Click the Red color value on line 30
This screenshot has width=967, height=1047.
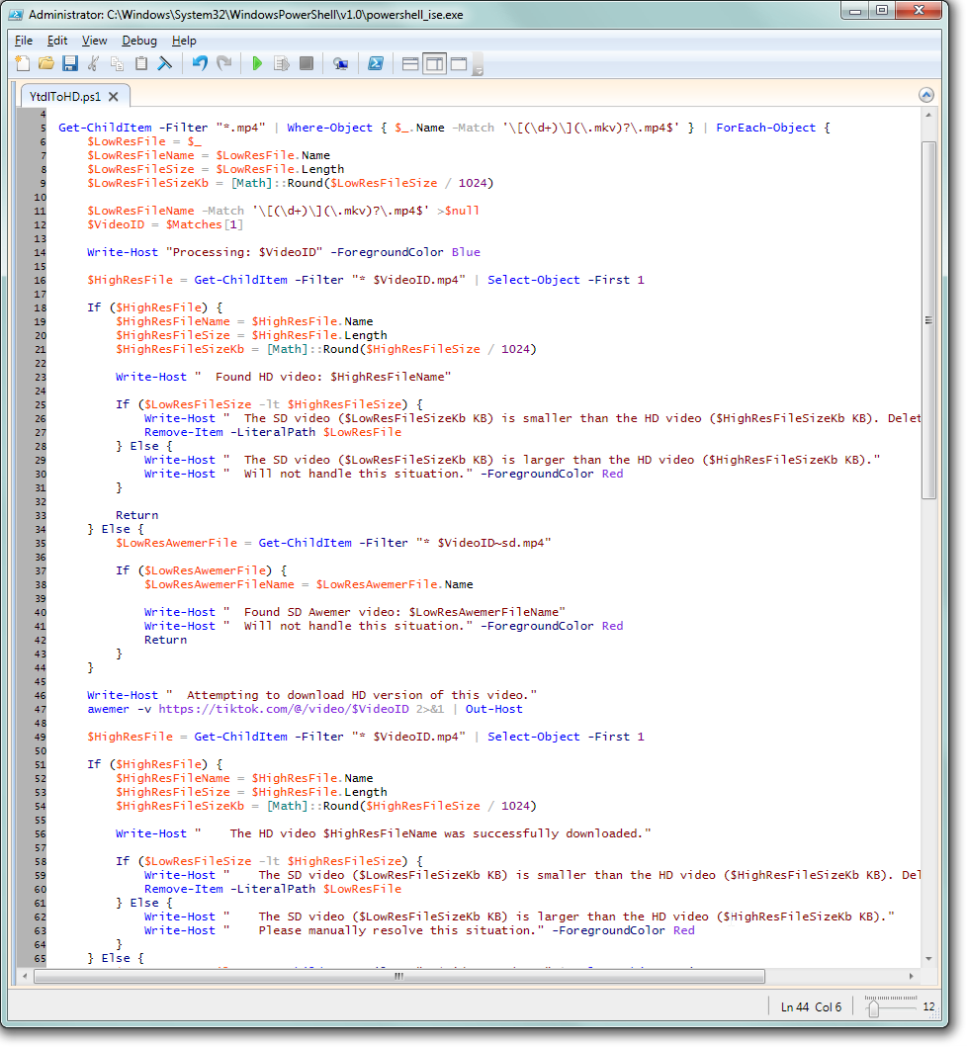pyautogui.click(x=612, y=475)
